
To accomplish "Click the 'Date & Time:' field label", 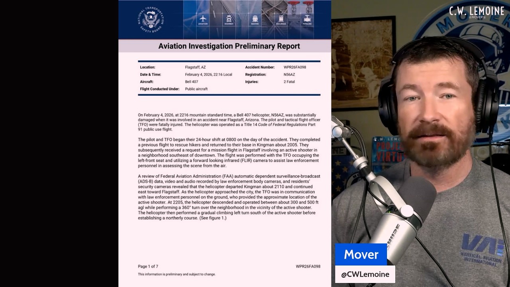I will click(150, 75).
